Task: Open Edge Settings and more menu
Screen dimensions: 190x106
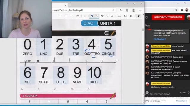Action: (140, 10)
